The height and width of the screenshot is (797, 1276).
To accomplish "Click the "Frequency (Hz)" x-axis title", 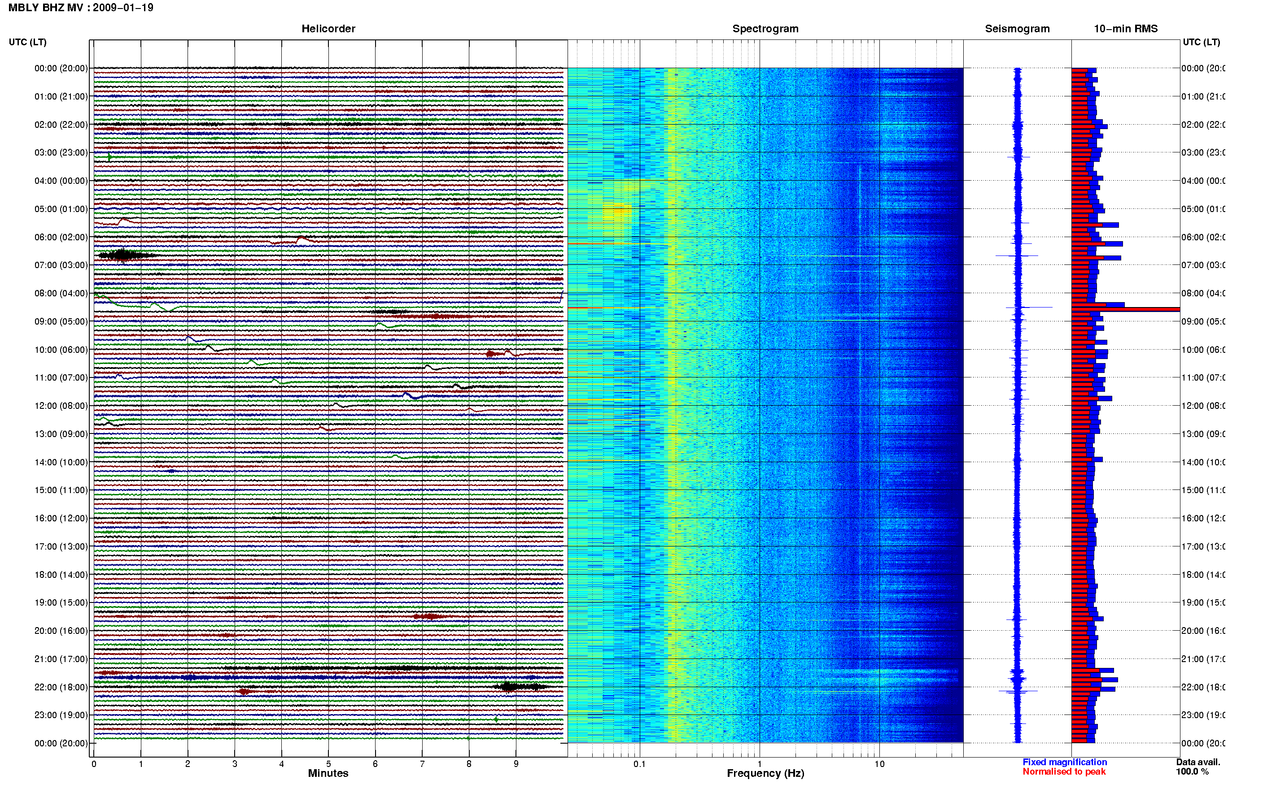I will coord(765,773).
